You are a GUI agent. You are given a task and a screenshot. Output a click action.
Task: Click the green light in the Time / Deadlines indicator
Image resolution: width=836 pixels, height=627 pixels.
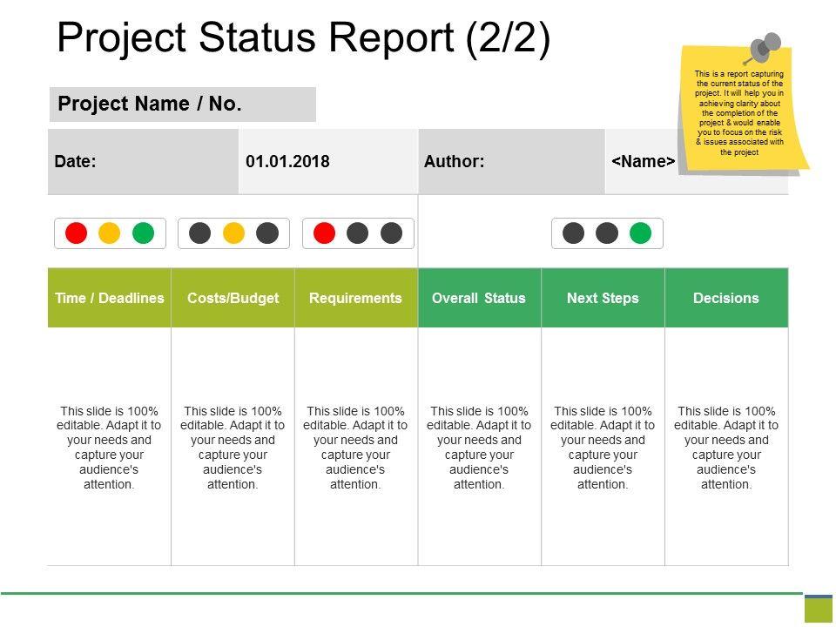(x=144, y=233)
